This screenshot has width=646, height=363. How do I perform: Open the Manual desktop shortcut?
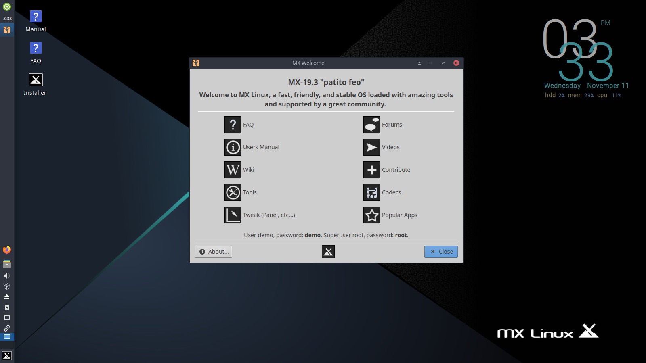pyautogui.click(x=36, y=21)
